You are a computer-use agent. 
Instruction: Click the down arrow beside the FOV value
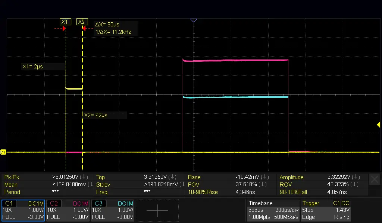pyautogui.click(x=262, y=184)
